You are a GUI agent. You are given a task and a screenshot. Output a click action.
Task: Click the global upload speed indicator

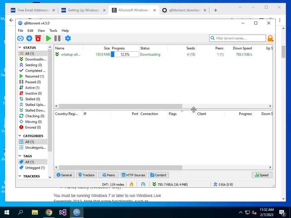(x=223, y=185)
